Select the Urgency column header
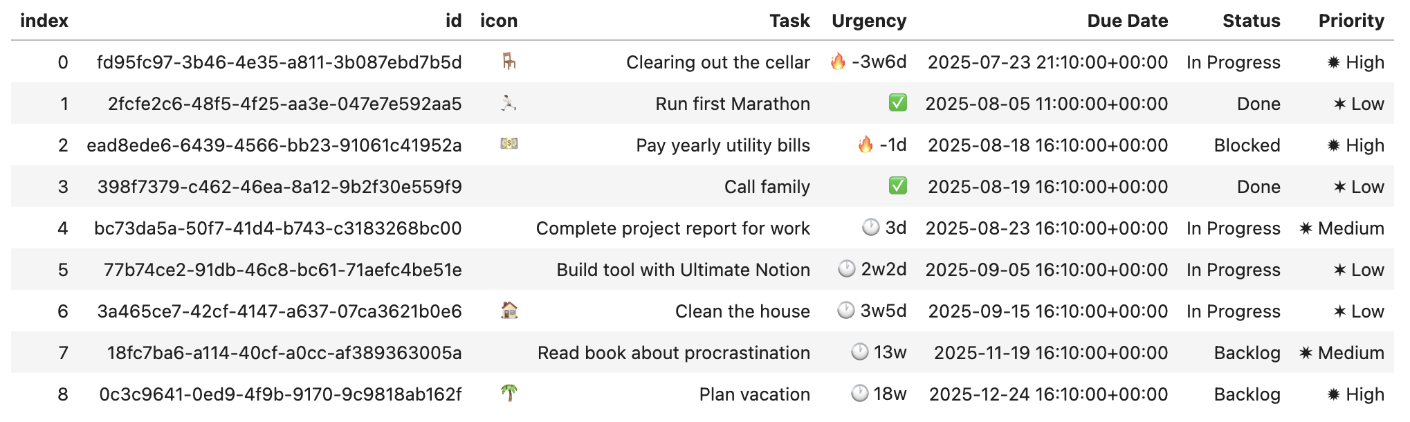1410x422 pixels. 869,21
